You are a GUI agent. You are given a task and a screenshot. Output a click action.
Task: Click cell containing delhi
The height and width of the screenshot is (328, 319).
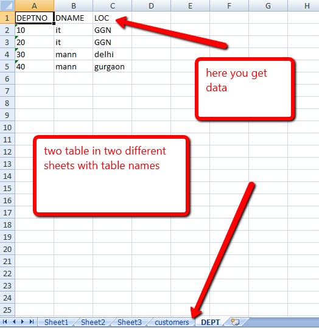112,54
